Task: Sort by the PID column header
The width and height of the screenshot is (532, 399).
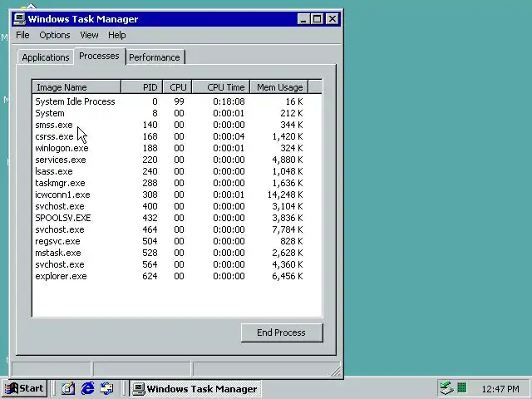Action: point(142,87)
